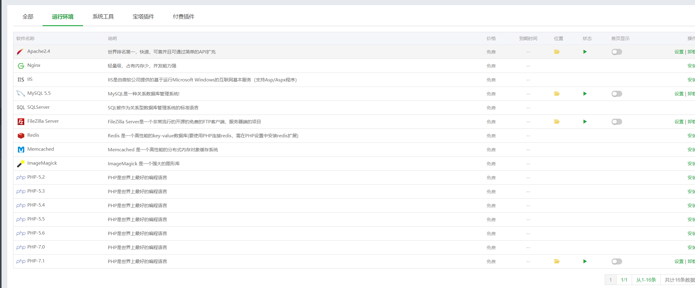Click the Redis description text

coord(203,136)
